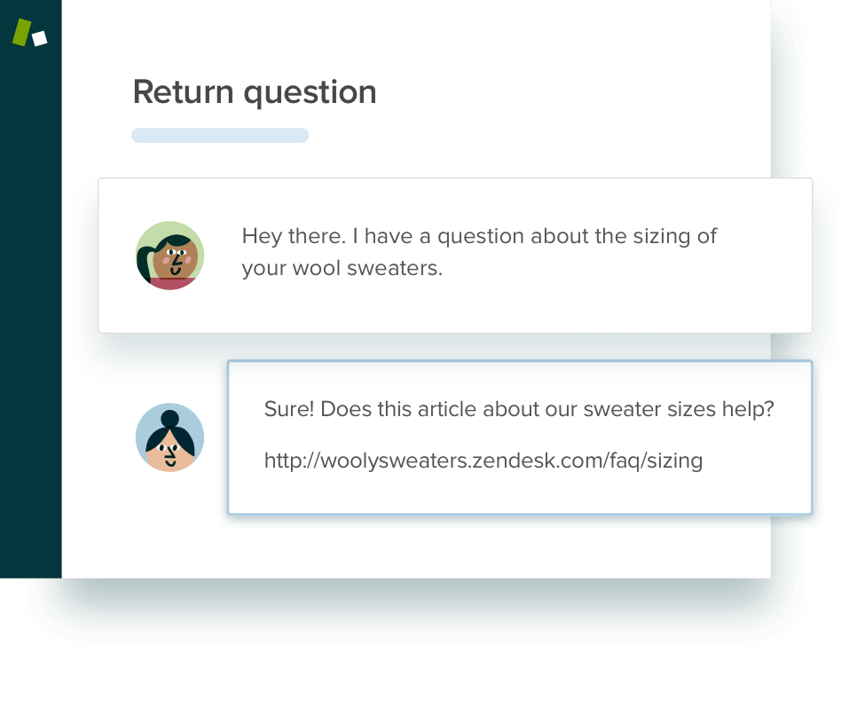Click the "your wool sweaters." text line
857x717 pixels.
coord(342,268)
